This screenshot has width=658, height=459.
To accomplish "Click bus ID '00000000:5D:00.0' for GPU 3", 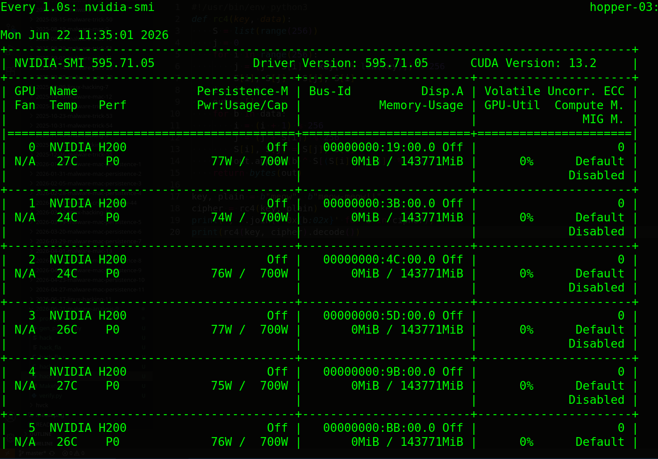I will (x=379, y=316).
